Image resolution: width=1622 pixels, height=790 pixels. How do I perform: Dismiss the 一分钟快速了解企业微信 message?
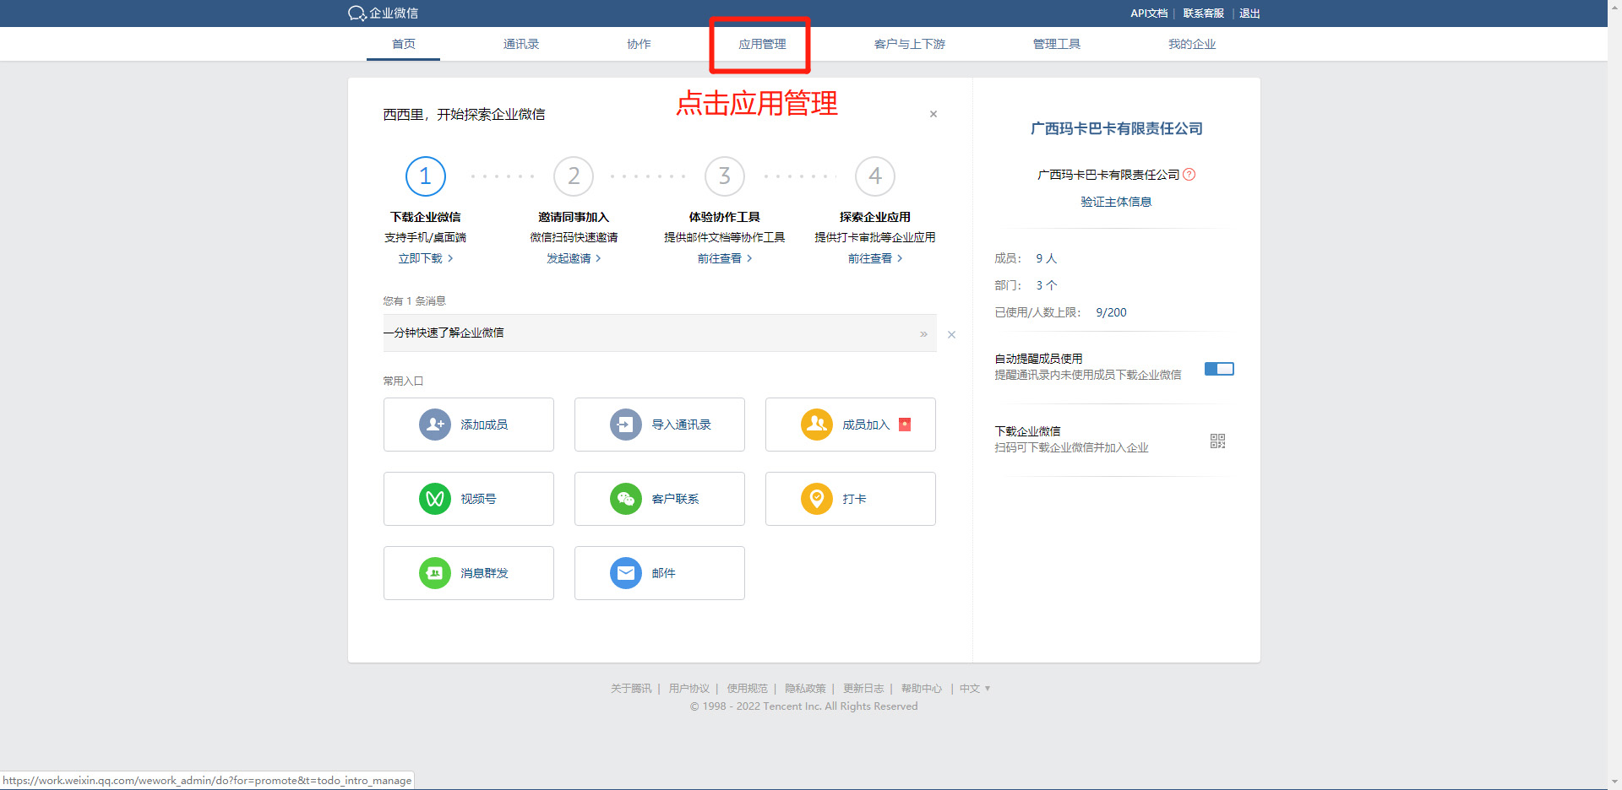951,335
